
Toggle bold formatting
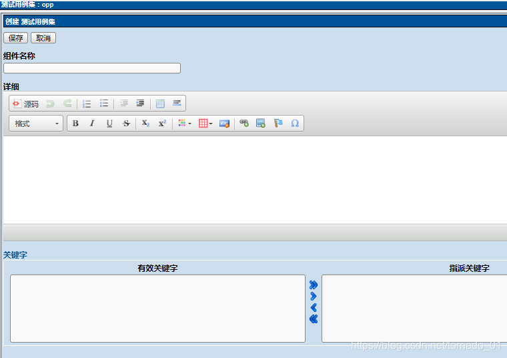click(75, 124)
